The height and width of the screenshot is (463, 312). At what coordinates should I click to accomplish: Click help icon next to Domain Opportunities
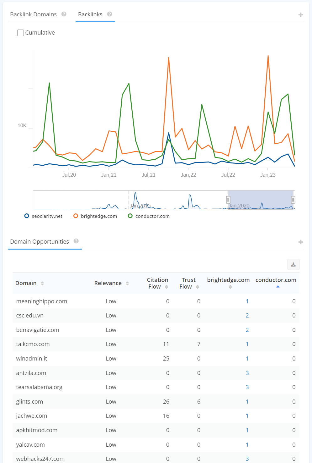tap(76, 241)
